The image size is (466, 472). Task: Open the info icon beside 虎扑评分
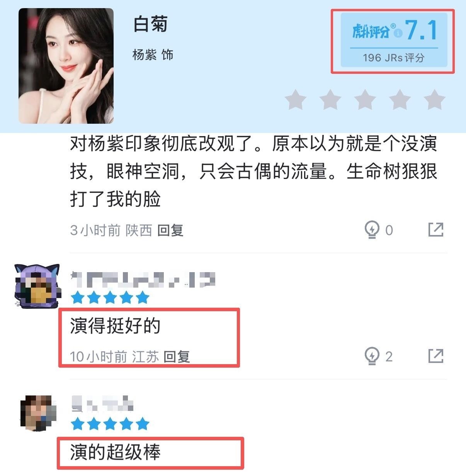pos(398,33)
